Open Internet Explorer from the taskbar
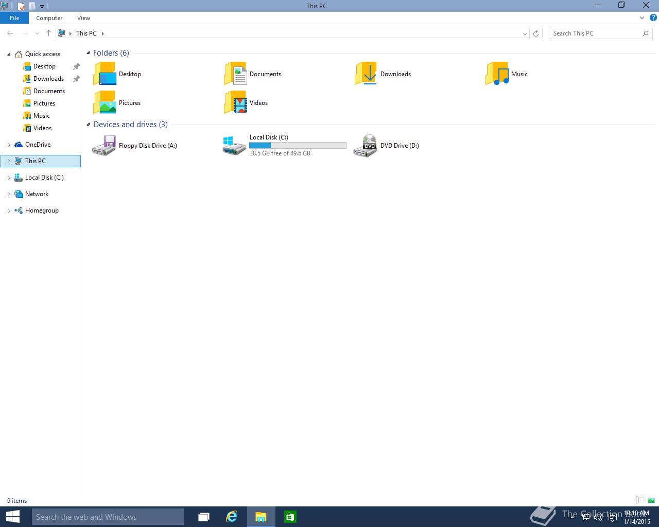659x527 pixels. pyautogui.click(x=232, y=517)
